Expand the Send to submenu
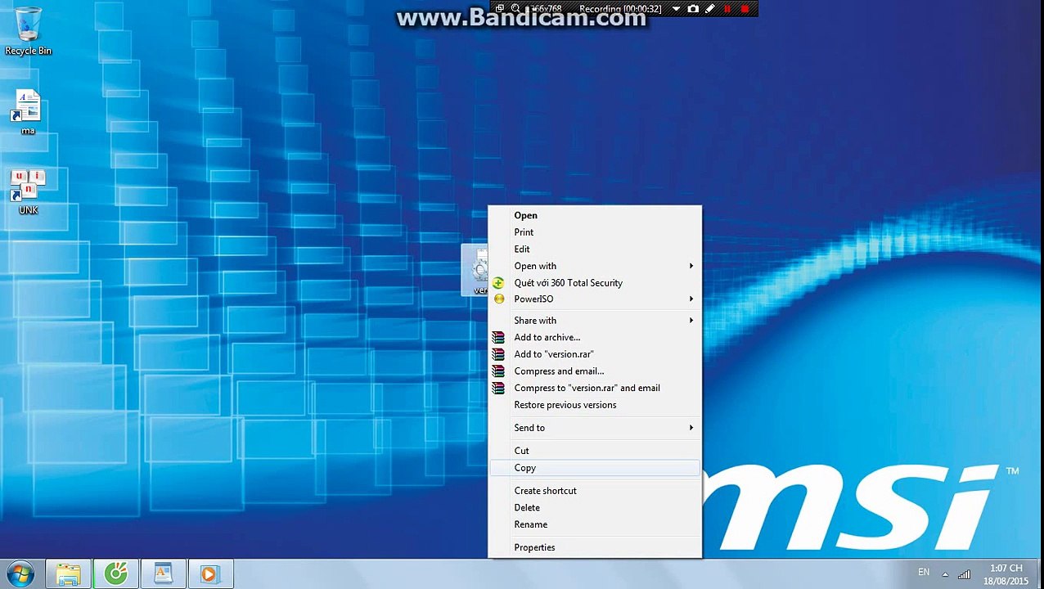This screenshot has width=1044, height=589. click(x=595, y=428)
